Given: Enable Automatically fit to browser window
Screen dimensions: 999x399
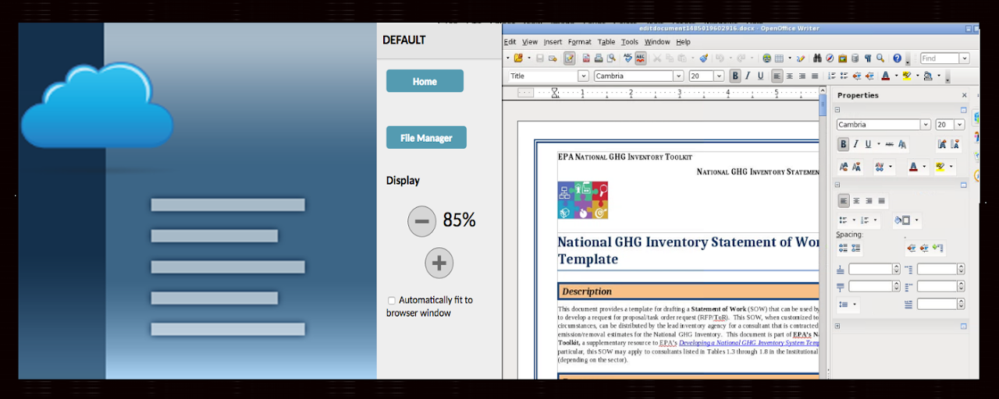Looking at the screenshot, I should pyautogui.click(x=392, y=300).
